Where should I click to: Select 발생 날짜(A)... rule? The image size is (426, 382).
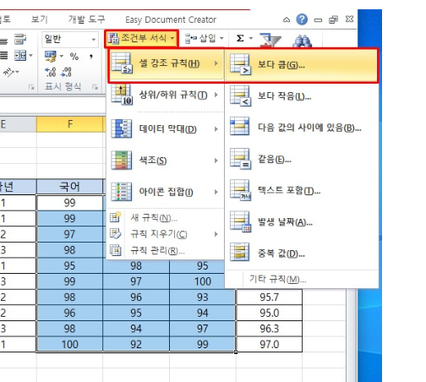[302, 222]
